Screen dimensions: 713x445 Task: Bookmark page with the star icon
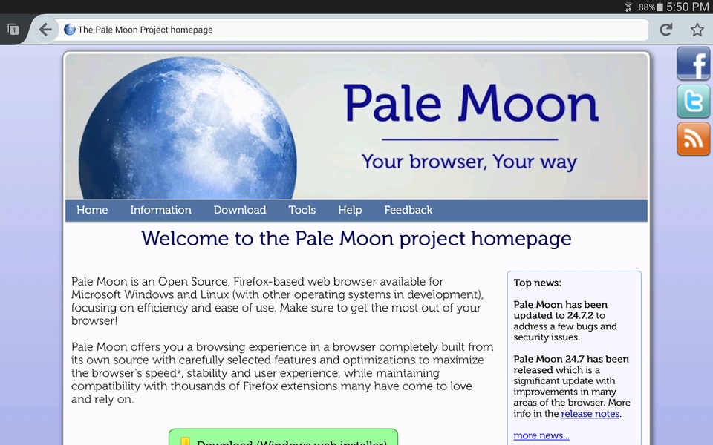pos(697,30)
